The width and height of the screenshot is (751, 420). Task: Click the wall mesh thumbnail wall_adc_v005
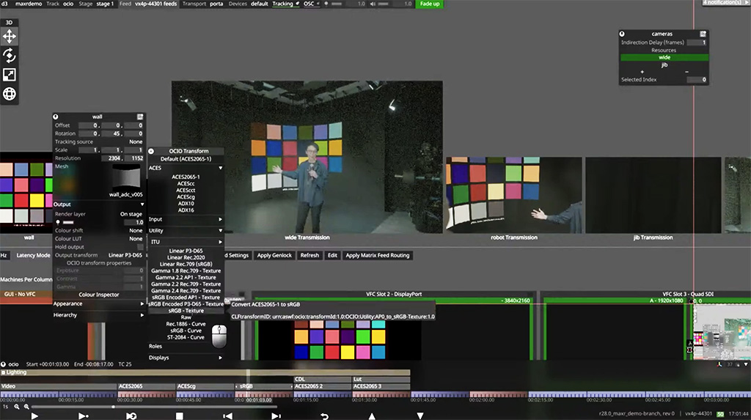click(126, 177)
